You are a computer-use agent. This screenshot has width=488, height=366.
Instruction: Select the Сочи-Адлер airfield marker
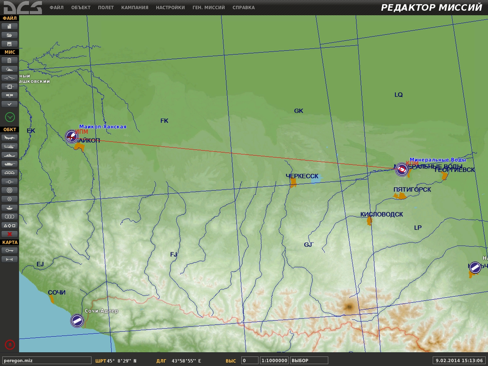77,321
